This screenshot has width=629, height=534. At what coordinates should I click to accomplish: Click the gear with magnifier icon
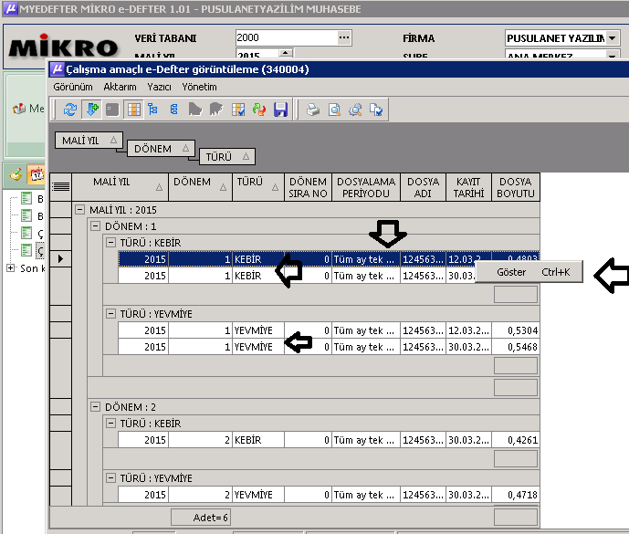point(355,110)
